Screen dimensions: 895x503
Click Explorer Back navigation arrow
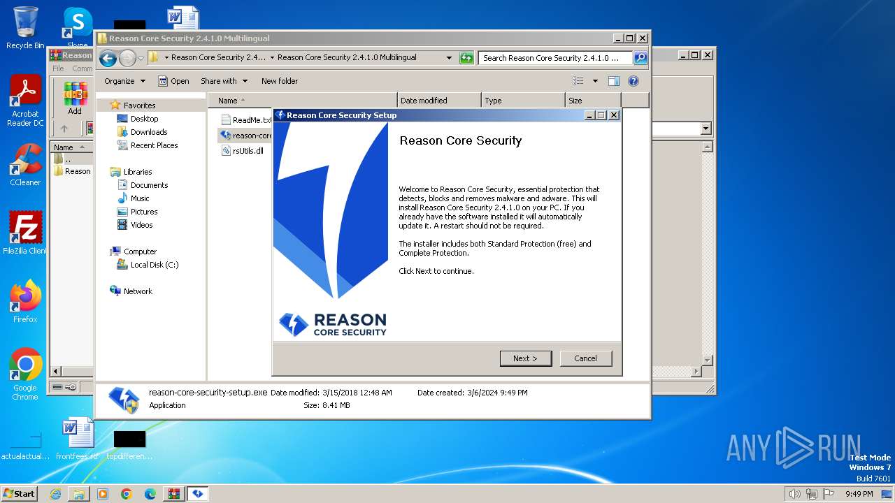tap(108, 58)
